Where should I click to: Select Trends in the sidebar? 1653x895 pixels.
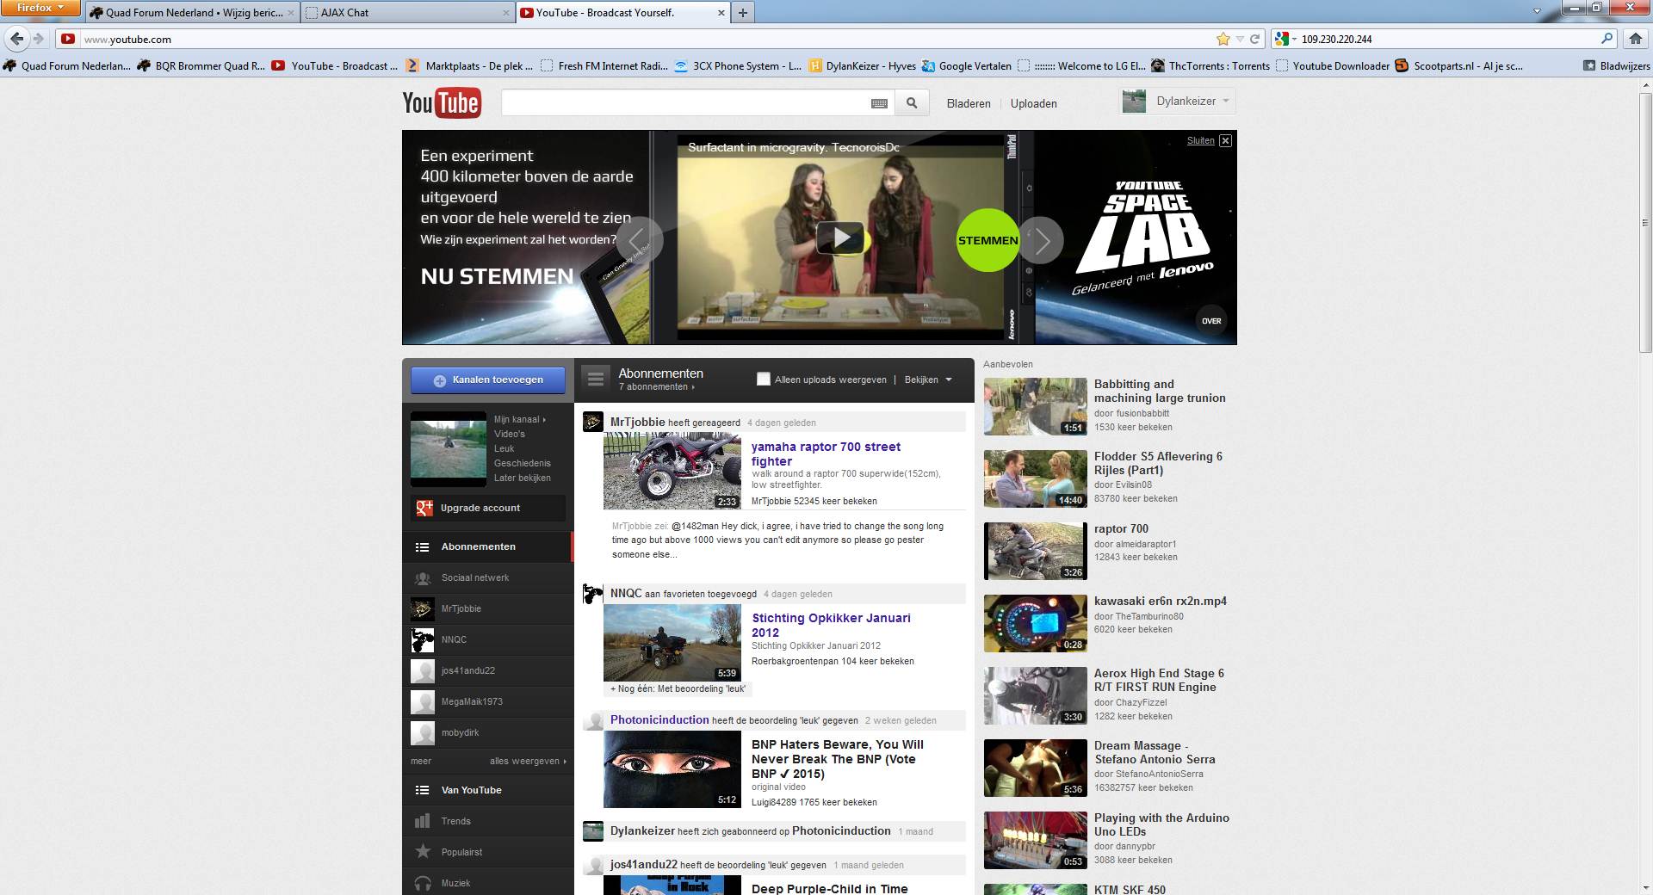point(455,821)
